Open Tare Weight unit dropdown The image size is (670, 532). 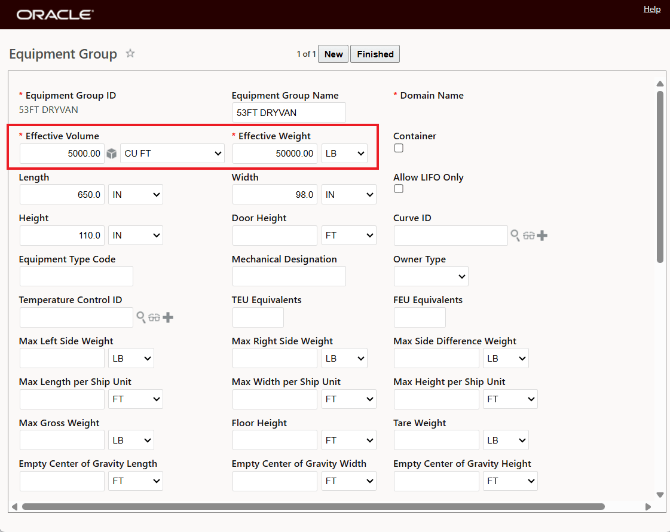click(x=506, y=440)
